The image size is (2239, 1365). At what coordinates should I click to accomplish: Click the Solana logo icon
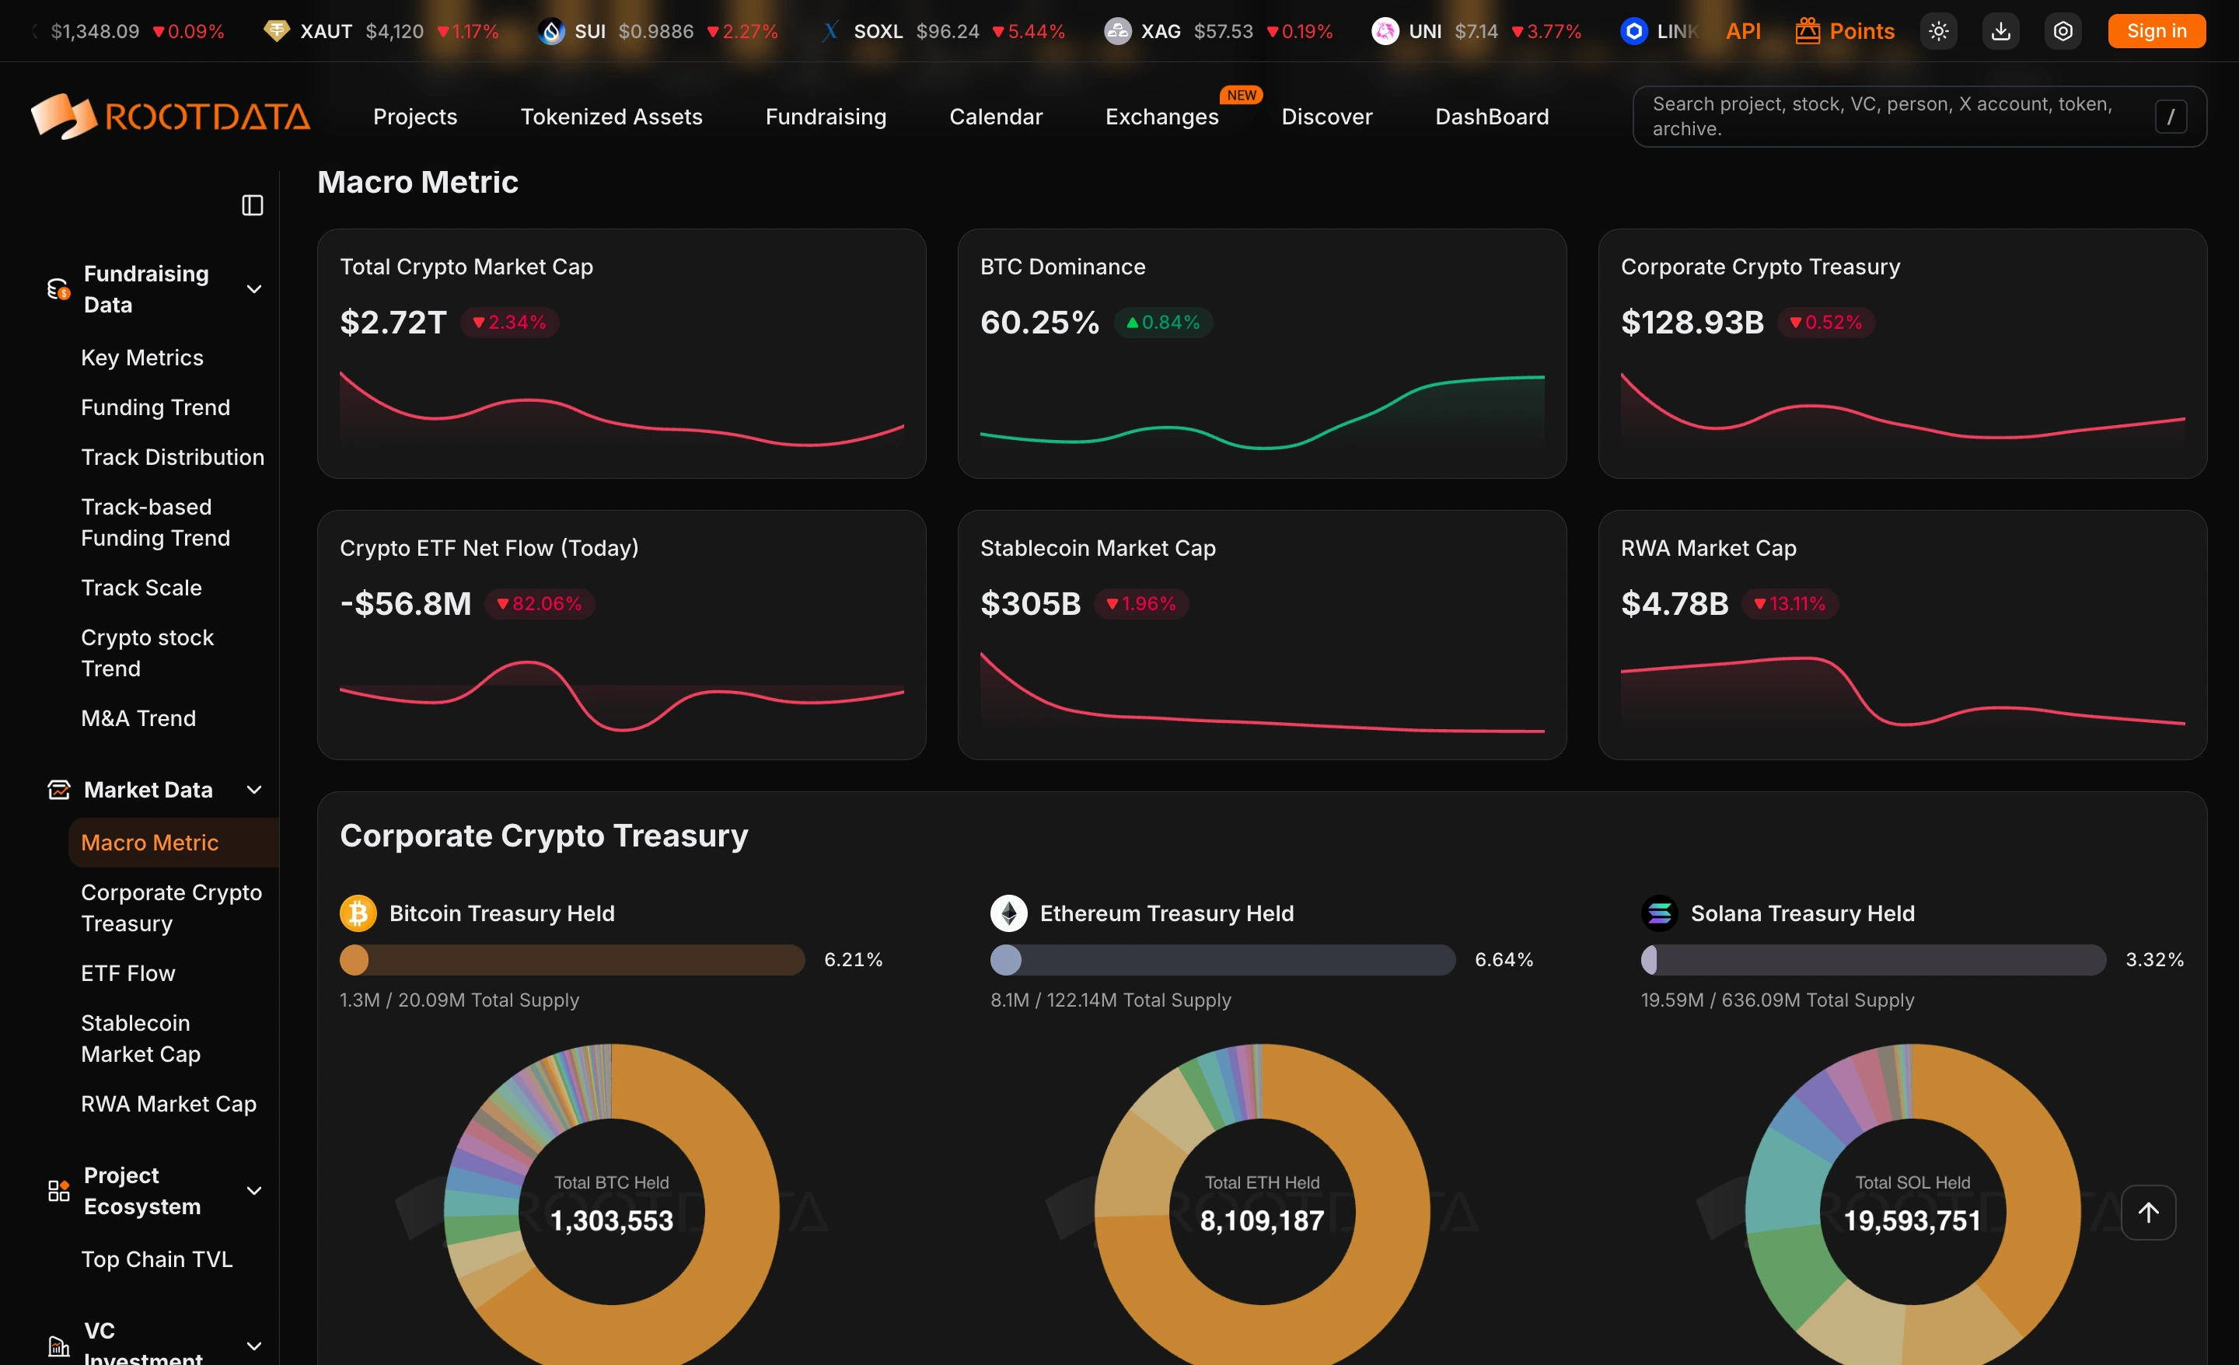click(1659, 913)
